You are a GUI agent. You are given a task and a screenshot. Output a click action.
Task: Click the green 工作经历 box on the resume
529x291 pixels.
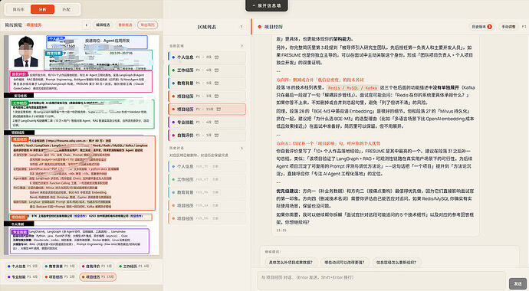point(82,114)
